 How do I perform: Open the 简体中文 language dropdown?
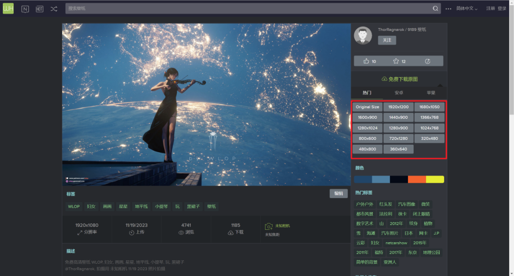467,9
